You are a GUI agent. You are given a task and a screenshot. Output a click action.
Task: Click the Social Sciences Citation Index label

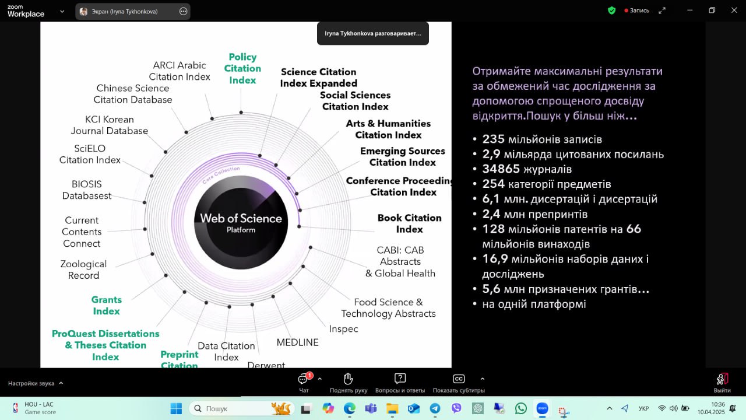point(355,100)
